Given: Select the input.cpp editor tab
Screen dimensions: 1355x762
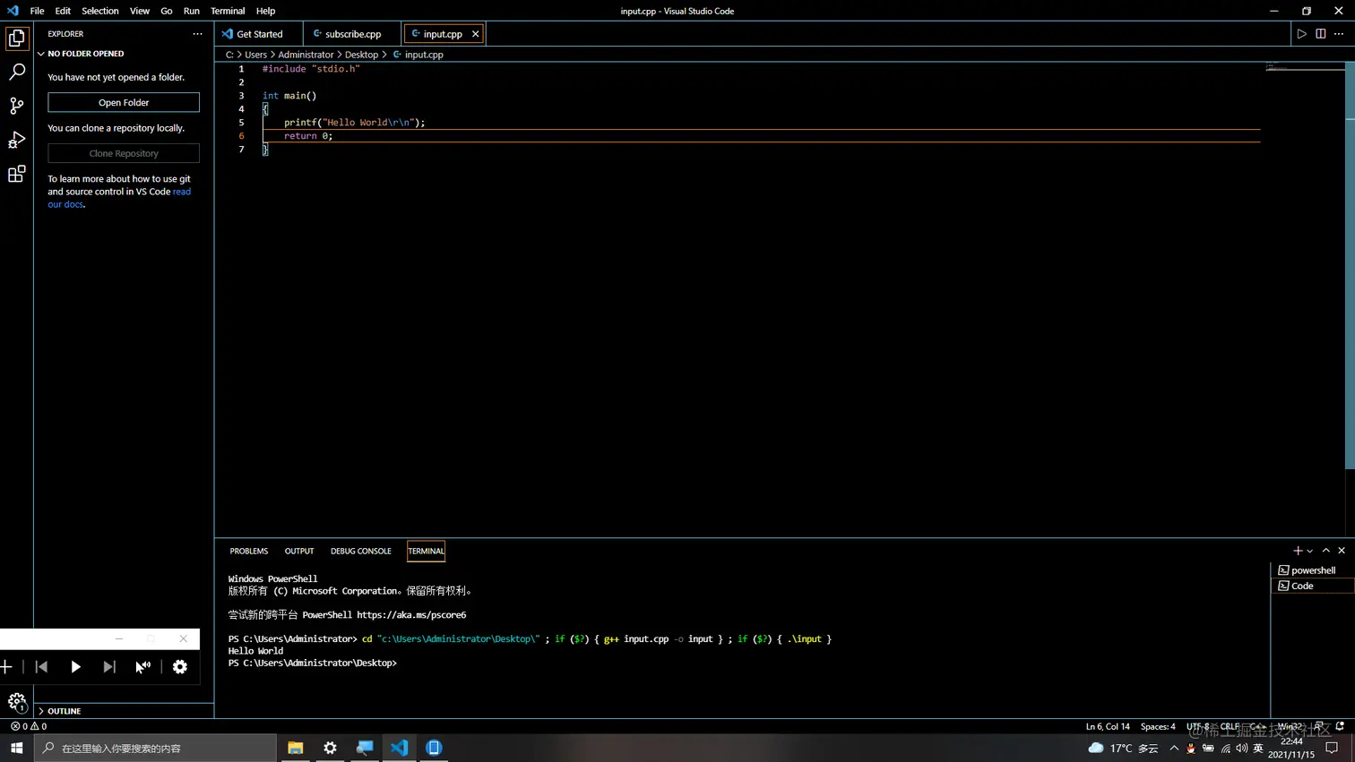Looking at the screenshot, I should coord(443,34).
